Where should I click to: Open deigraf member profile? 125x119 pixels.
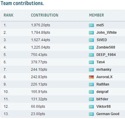102,92
